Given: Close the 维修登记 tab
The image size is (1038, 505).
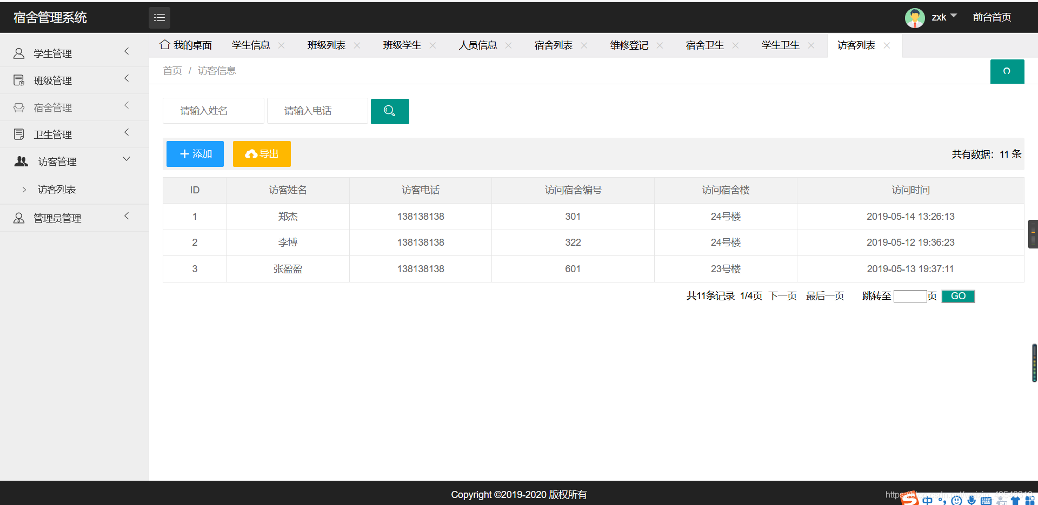Looking at the screenshot, I should click(x=660, y=45).
